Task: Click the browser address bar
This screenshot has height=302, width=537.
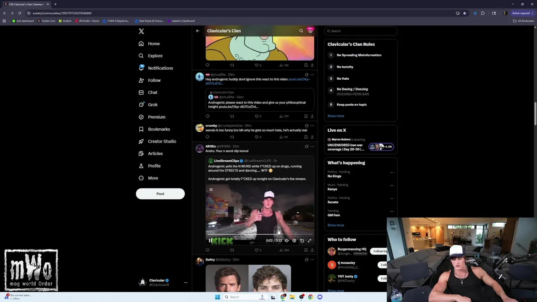Action: point(239,13)
